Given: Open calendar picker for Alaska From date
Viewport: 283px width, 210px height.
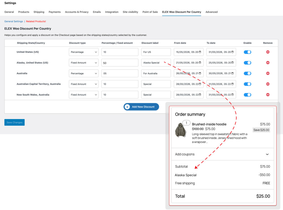Looking at the screenshot, I should tap(200, 63).
